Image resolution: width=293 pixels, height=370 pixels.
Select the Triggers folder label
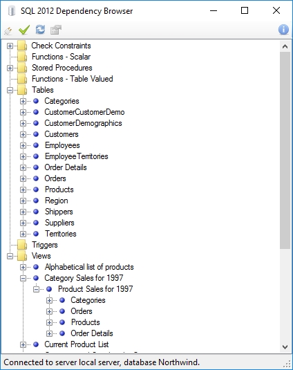44,245
